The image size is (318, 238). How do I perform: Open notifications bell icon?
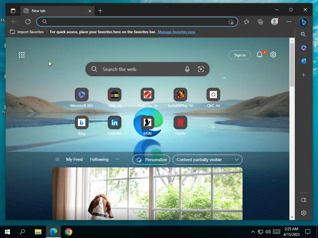coord(260,55)
